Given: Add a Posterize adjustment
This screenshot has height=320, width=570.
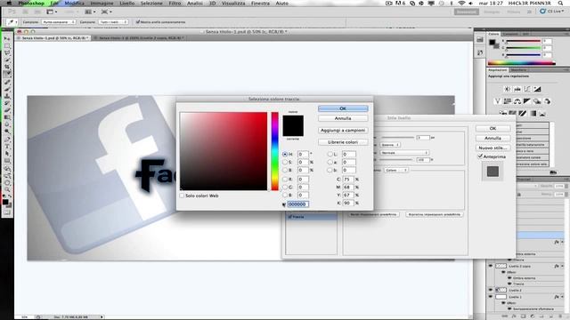Looking at the screenshot, I should click(513, 114).
